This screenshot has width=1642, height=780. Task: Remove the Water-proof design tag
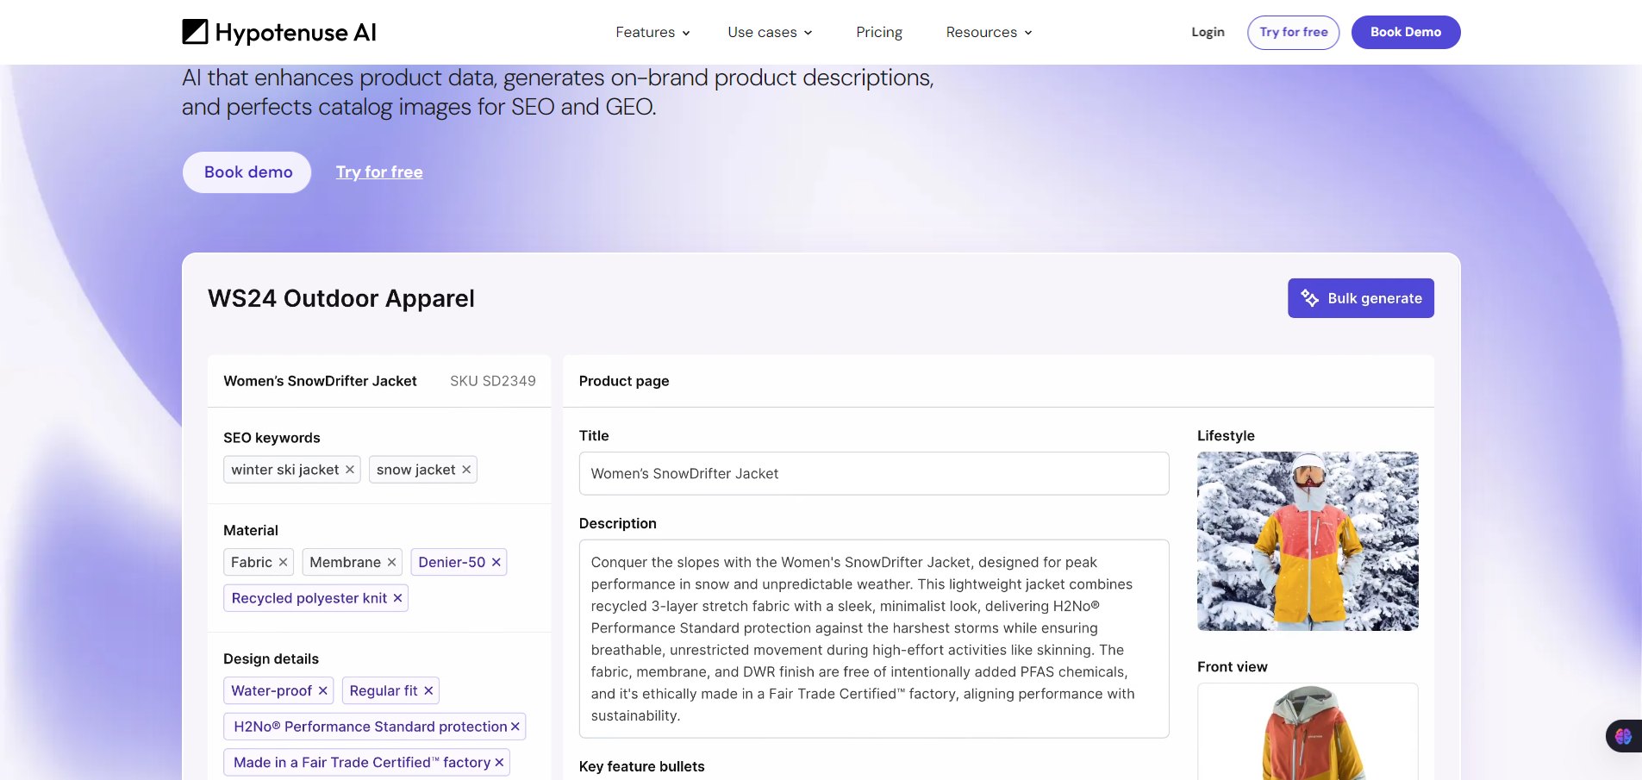click(x=322, y=690)
